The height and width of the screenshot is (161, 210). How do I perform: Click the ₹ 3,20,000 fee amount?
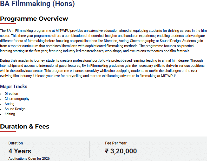pos(121,151)
